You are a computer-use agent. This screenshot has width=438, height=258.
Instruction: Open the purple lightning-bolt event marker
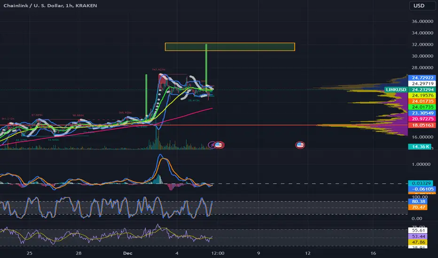click(x=212, y=145)
